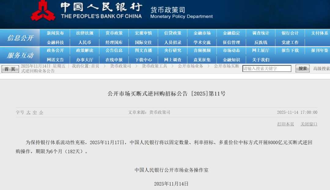Viewport: 330px width, 190px height.
Task: Click 文章来源: 货币政策司 text
Action: click(149, 112)
